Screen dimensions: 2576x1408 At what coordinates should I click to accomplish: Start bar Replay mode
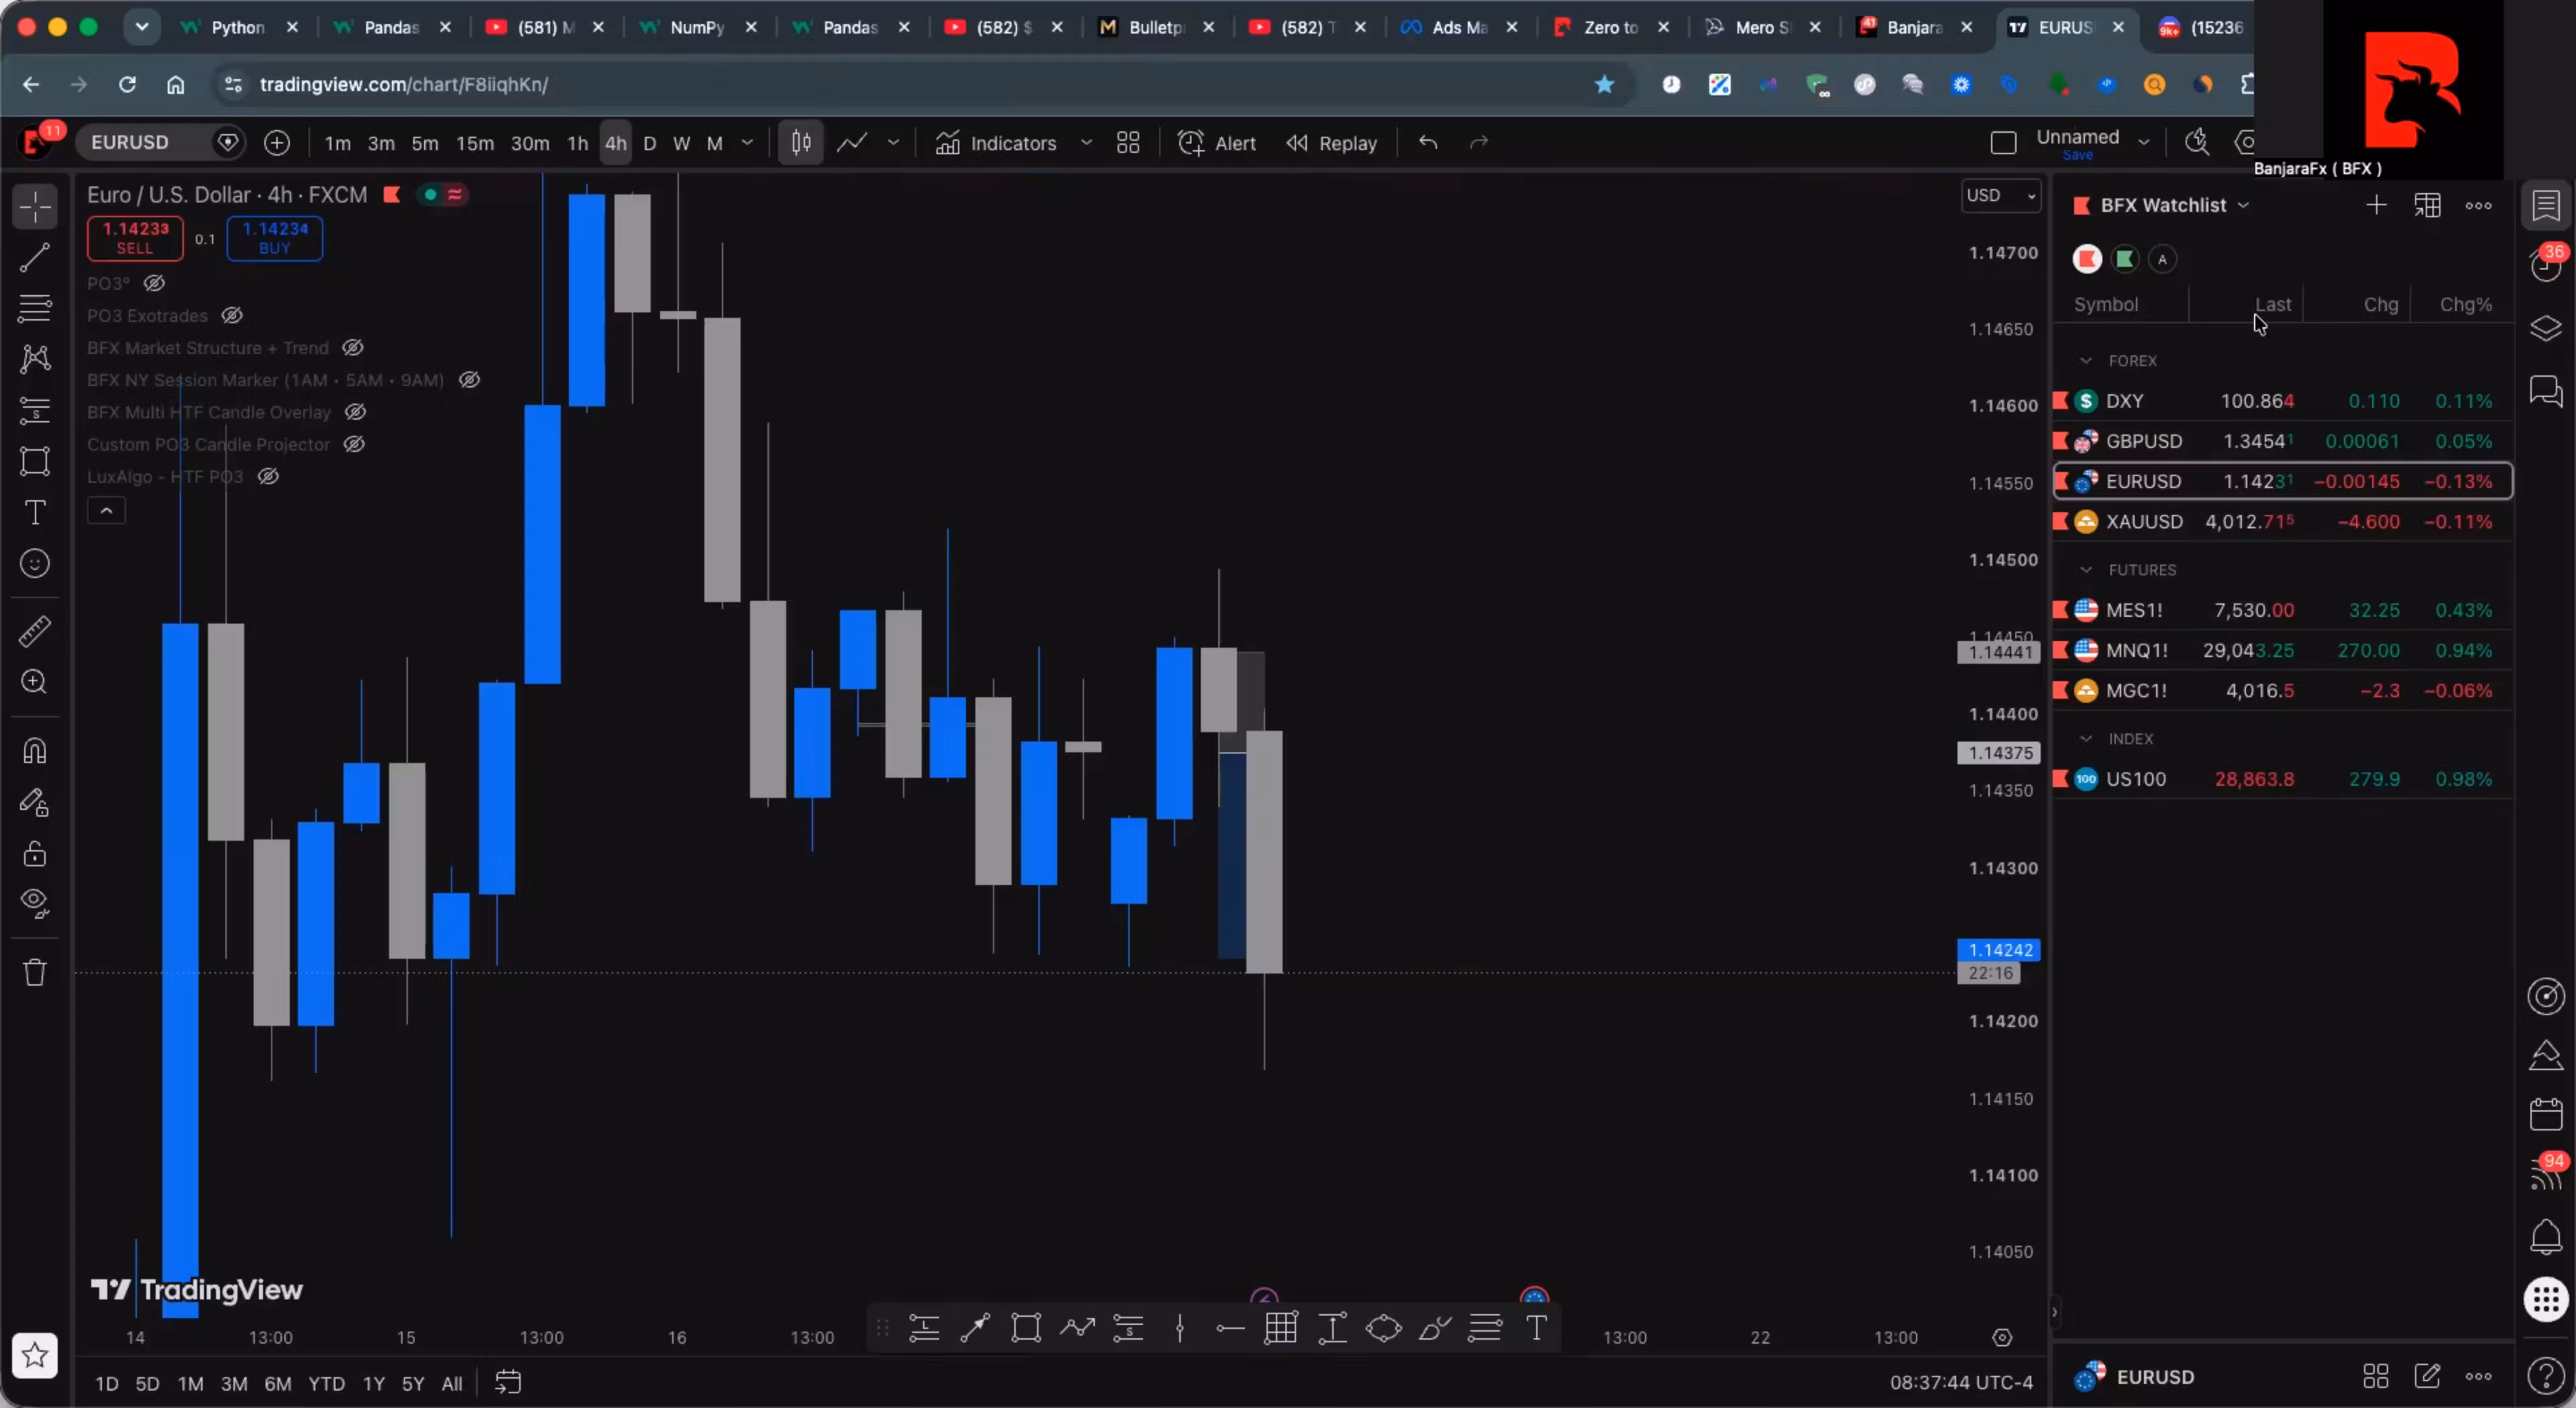point(1331,143)
